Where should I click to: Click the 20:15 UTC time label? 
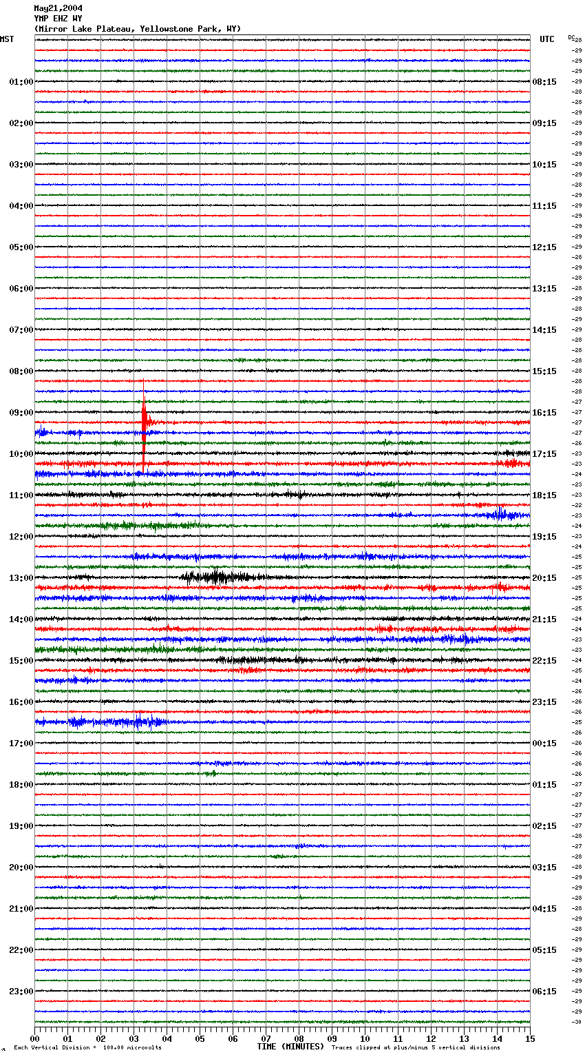pos(544,578)
